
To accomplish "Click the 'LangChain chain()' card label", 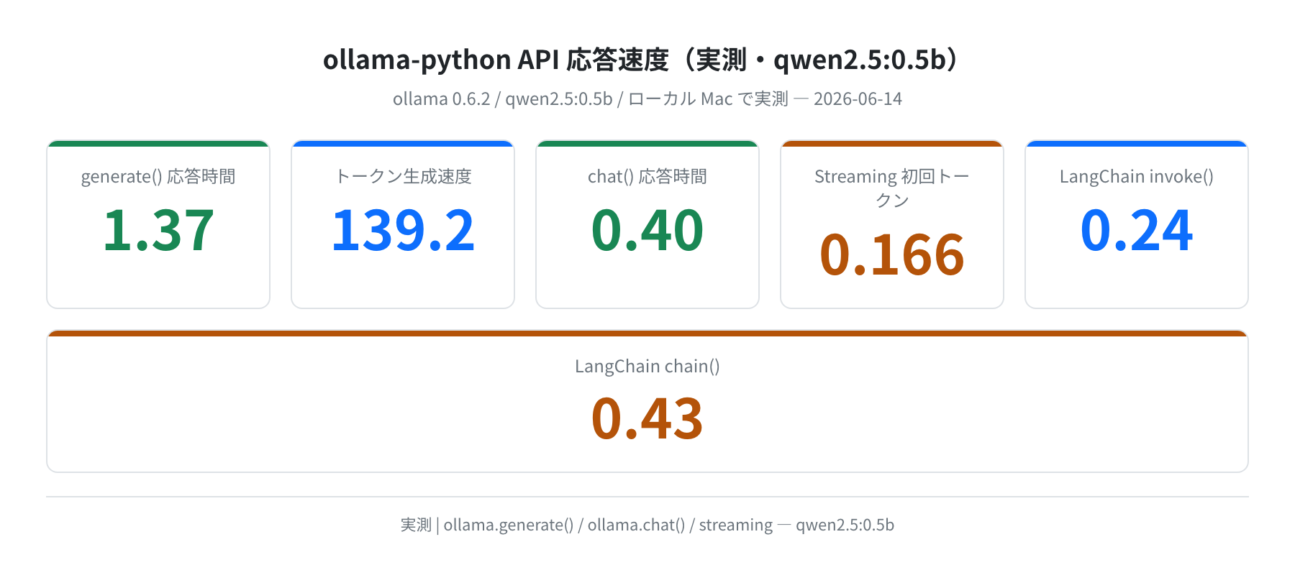I will (x=647, y=367).
